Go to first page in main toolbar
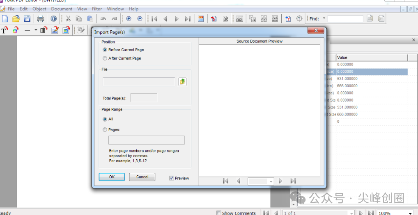 [x=154, y=19]
